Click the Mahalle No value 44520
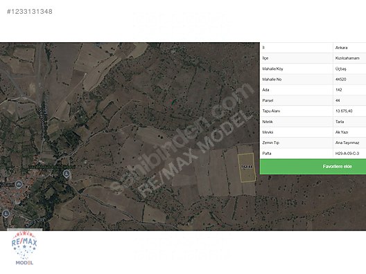This screenshot has height=274, width=366. 340,79
